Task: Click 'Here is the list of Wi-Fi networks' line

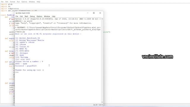Action: pos(48,34)
